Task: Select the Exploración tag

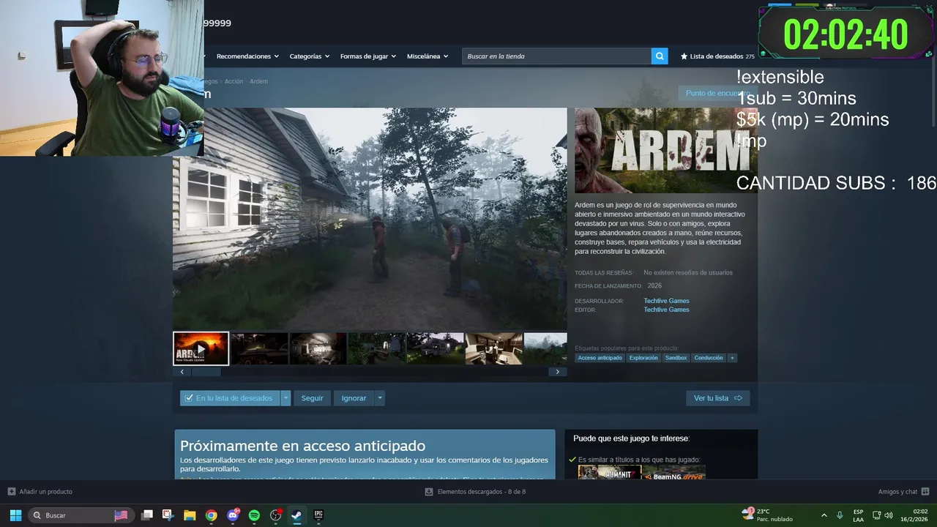Action: 643,358
